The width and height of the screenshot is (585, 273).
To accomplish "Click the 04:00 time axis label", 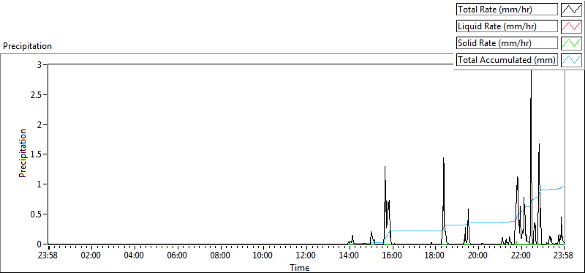I will click(x=134, y=256).
